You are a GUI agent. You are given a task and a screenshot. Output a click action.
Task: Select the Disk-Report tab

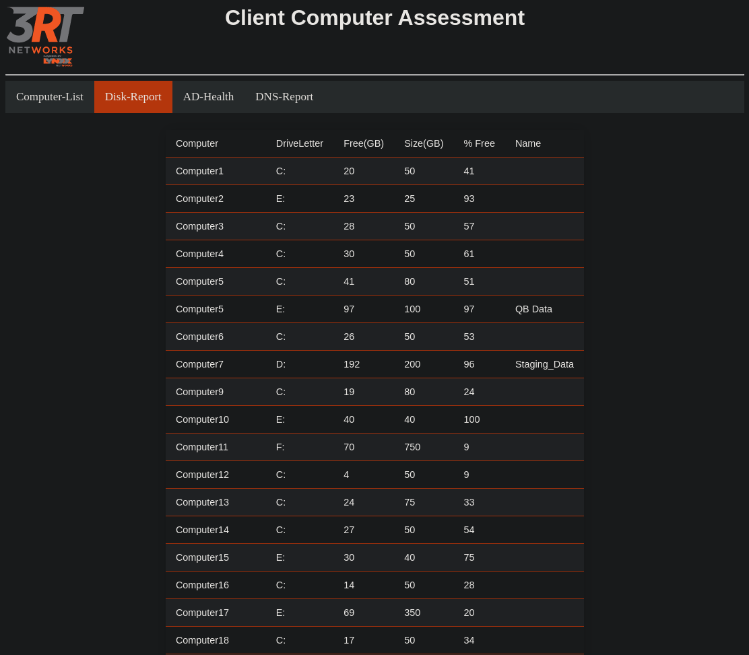(x=133, y=97)
